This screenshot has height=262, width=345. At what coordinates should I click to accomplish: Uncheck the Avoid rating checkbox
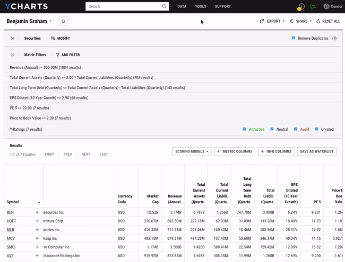click(296, 129)
